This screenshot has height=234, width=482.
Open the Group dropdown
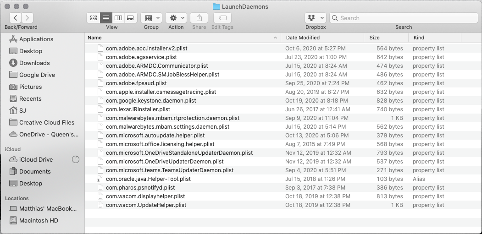pyautogui.click(x=151, y=18)
